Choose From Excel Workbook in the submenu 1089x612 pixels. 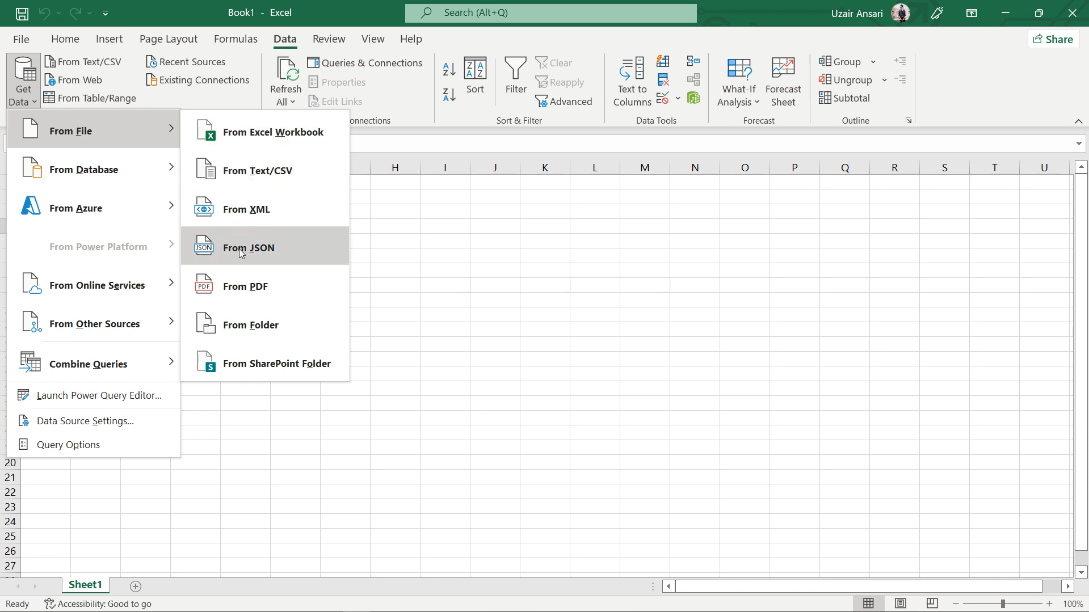click(265, 132)
